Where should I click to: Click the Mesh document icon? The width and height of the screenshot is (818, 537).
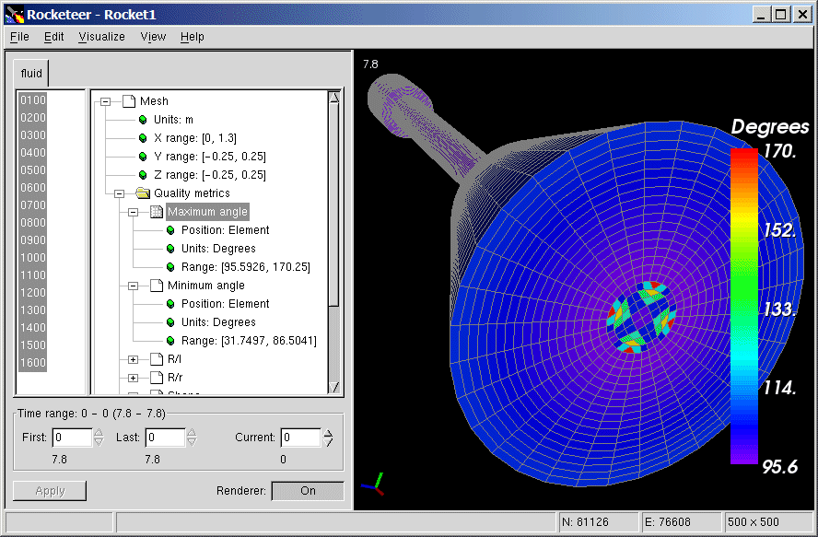pyautogui.click(x=129, y=100)
